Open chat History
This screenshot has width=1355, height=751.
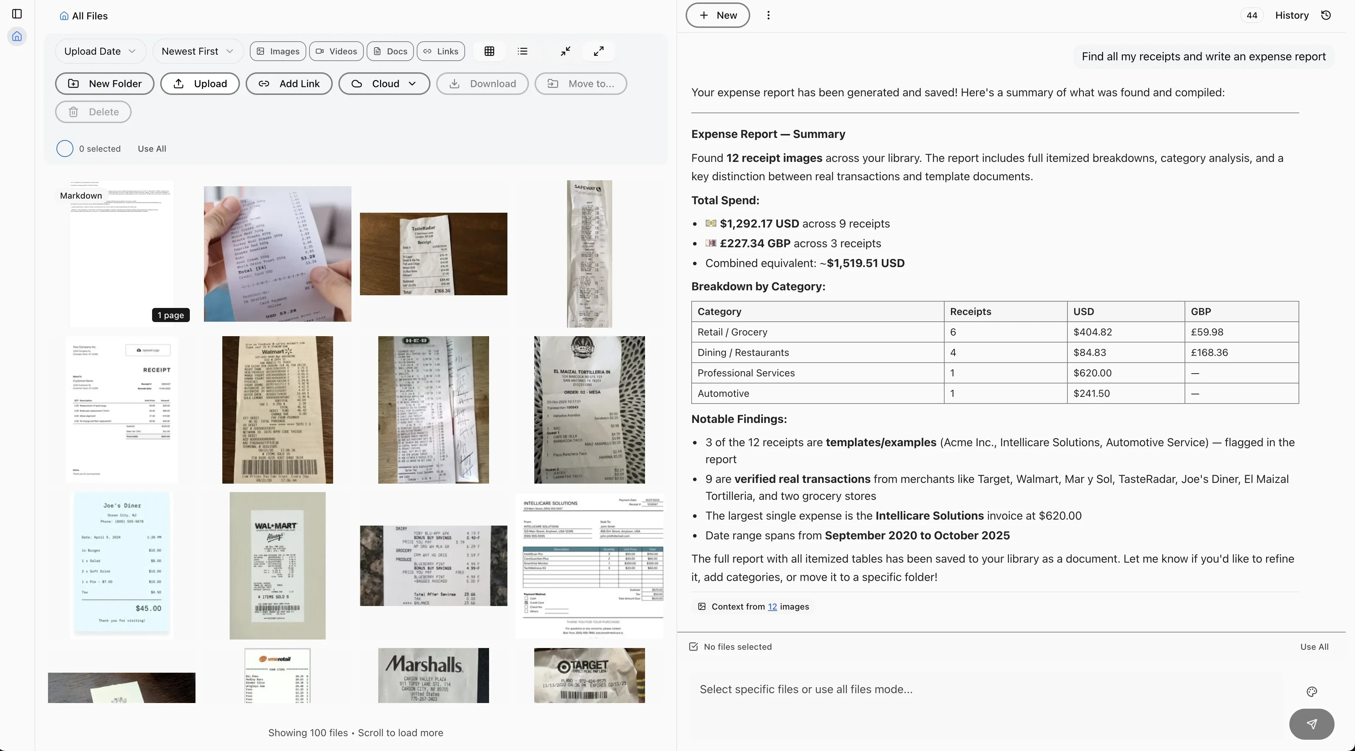click(1293, 15)
